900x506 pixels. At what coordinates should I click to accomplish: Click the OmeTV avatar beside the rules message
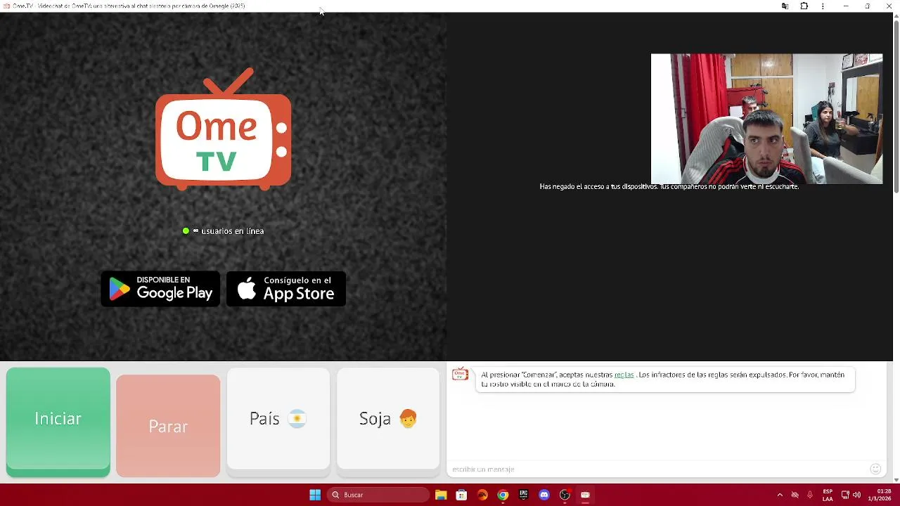tap(460, 375)
